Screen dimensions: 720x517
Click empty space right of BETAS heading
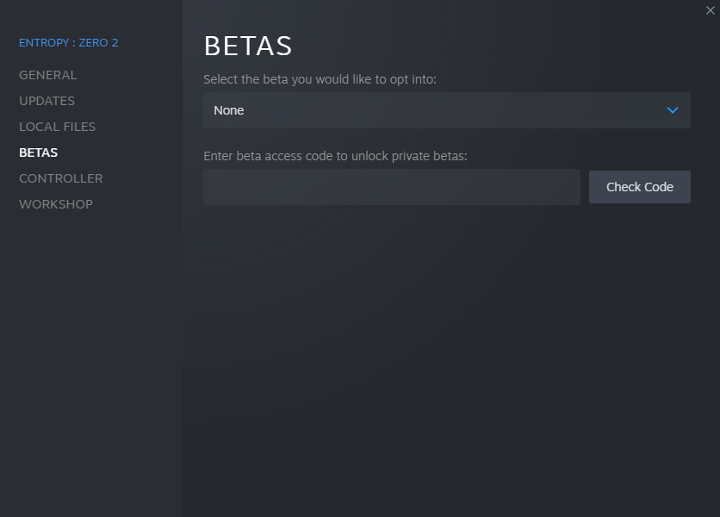[x=500, y=46]
